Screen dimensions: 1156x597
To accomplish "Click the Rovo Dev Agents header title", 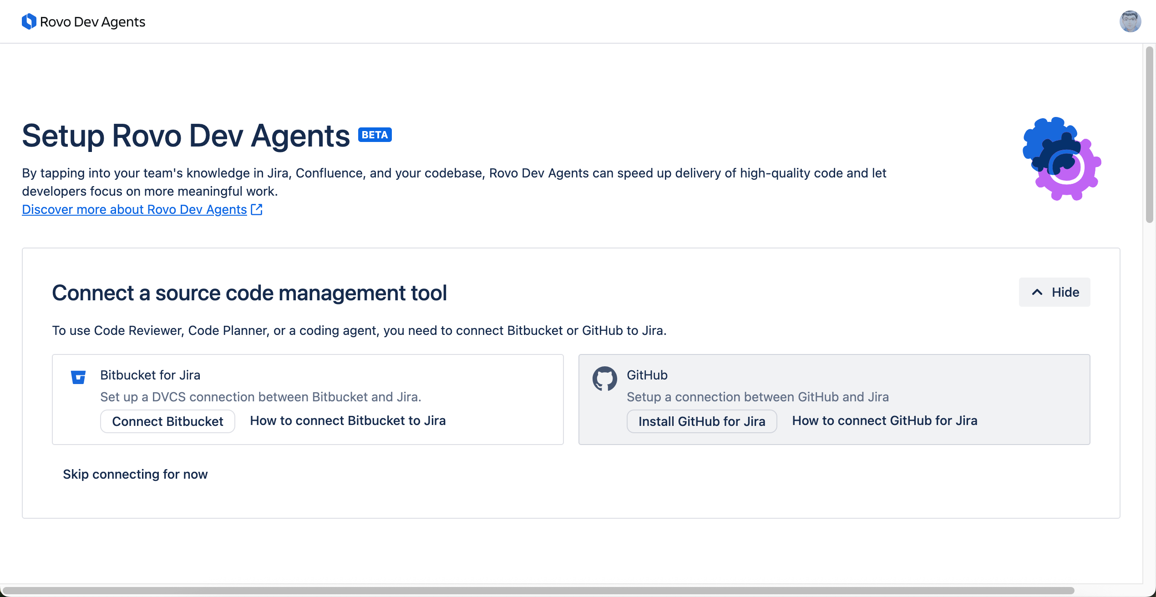I will coord(92,22).
